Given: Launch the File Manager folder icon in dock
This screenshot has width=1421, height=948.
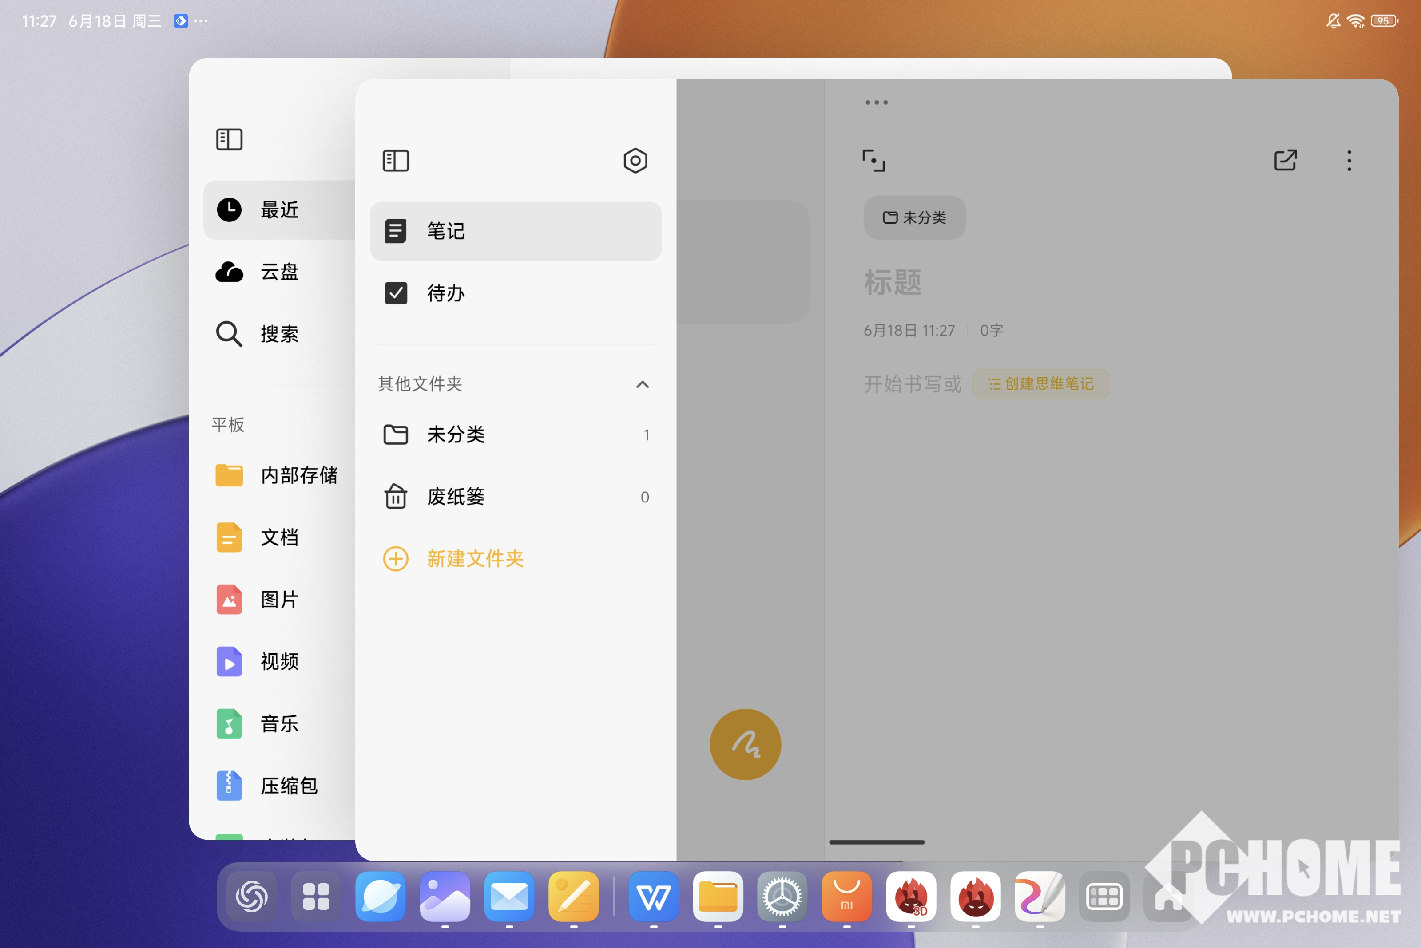Looking at the screenshot, I should point(718,897).
